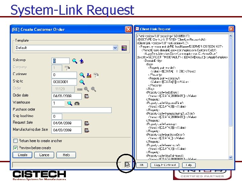242x181 pixels.
Task: Click into the Warehouse field
Action: pos(58,103)
